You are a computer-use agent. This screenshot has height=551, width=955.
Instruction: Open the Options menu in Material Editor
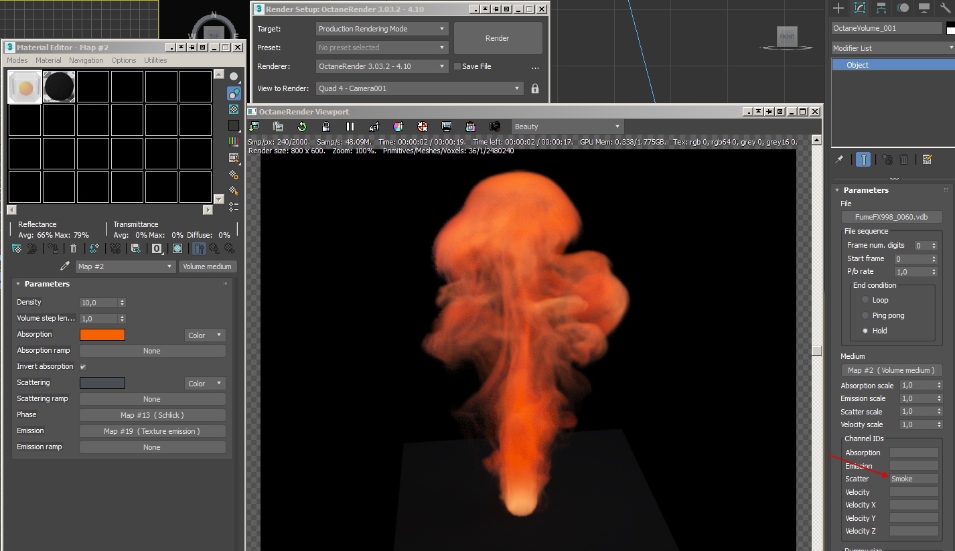click(x=124, y=60)
